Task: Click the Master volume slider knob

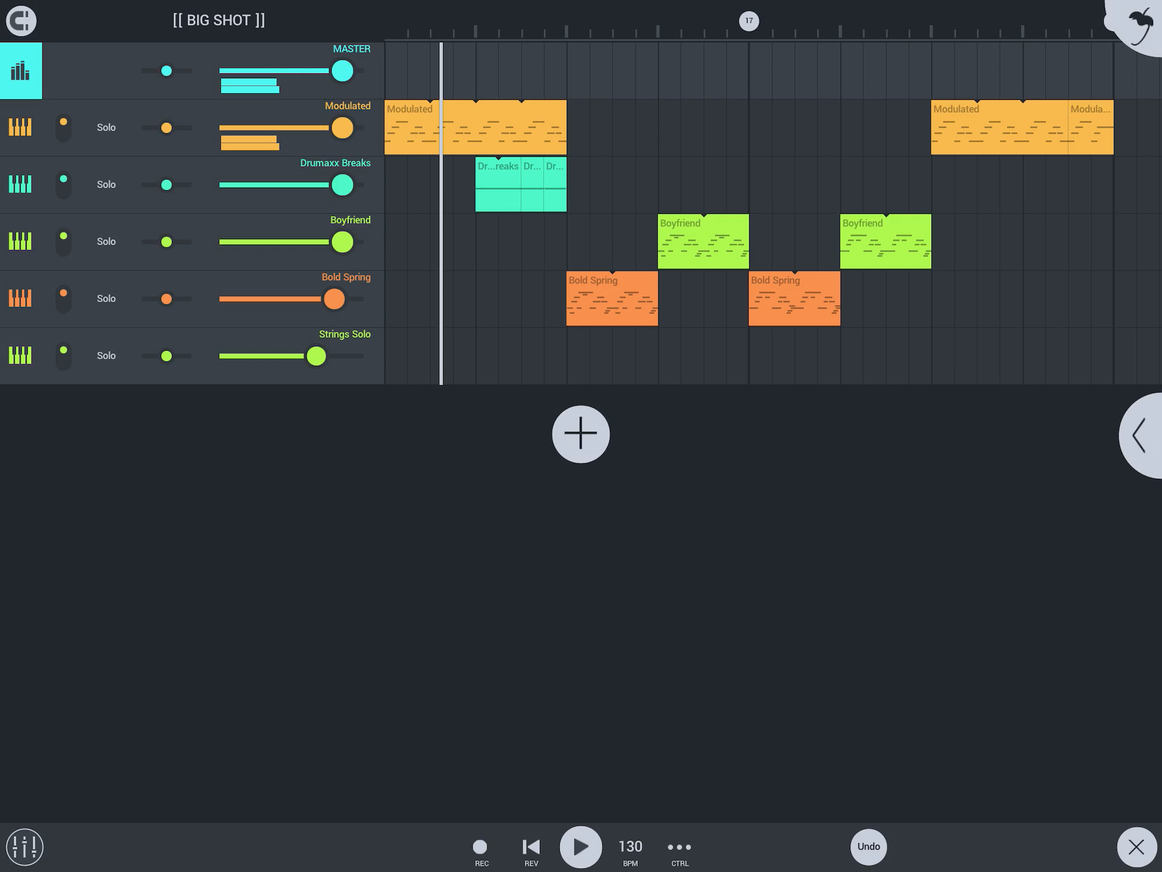Action: [x=343, y=71]
